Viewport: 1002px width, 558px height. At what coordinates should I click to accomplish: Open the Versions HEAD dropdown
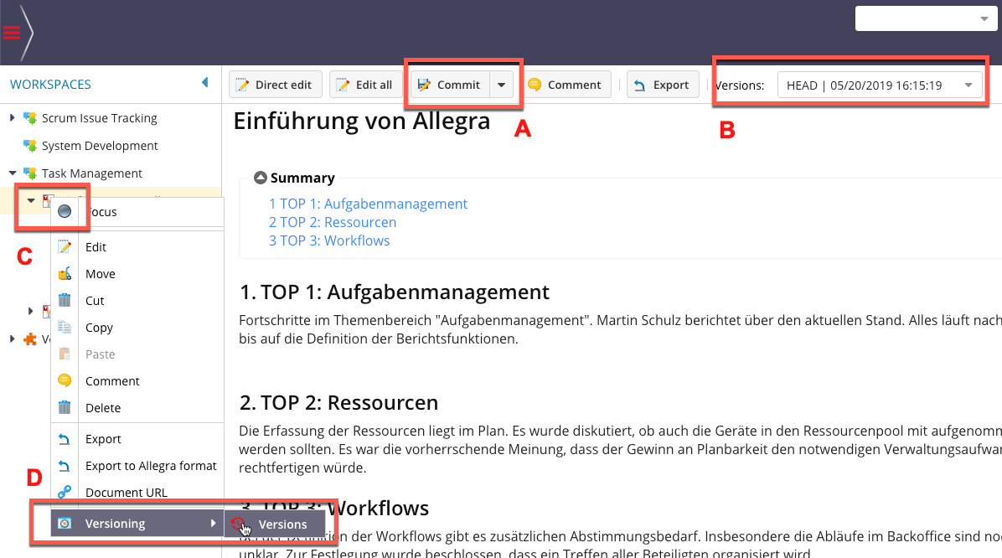coord(879,85)
